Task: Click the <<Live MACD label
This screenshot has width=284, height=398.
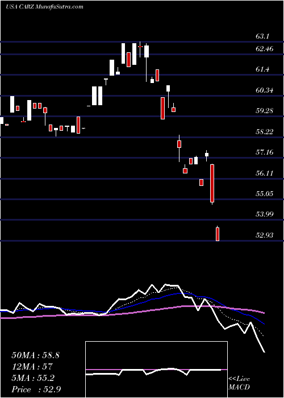Action: (x=239, y=383)
